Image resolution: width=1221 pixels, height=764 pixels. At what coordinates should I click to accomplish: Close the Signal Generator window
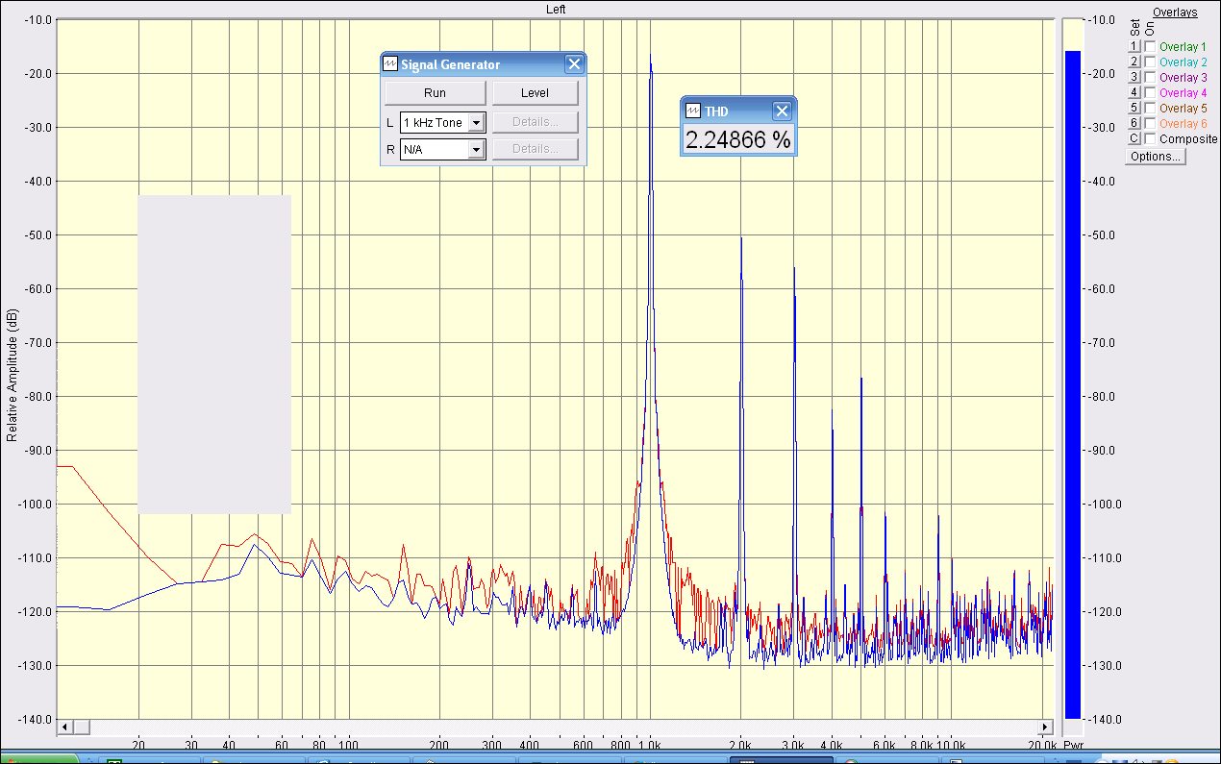(574, 64)
